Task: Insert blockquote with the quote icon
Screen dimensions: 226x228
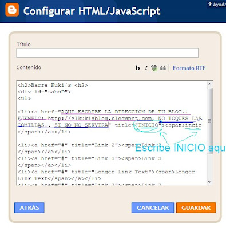Action: pos(162,68)
